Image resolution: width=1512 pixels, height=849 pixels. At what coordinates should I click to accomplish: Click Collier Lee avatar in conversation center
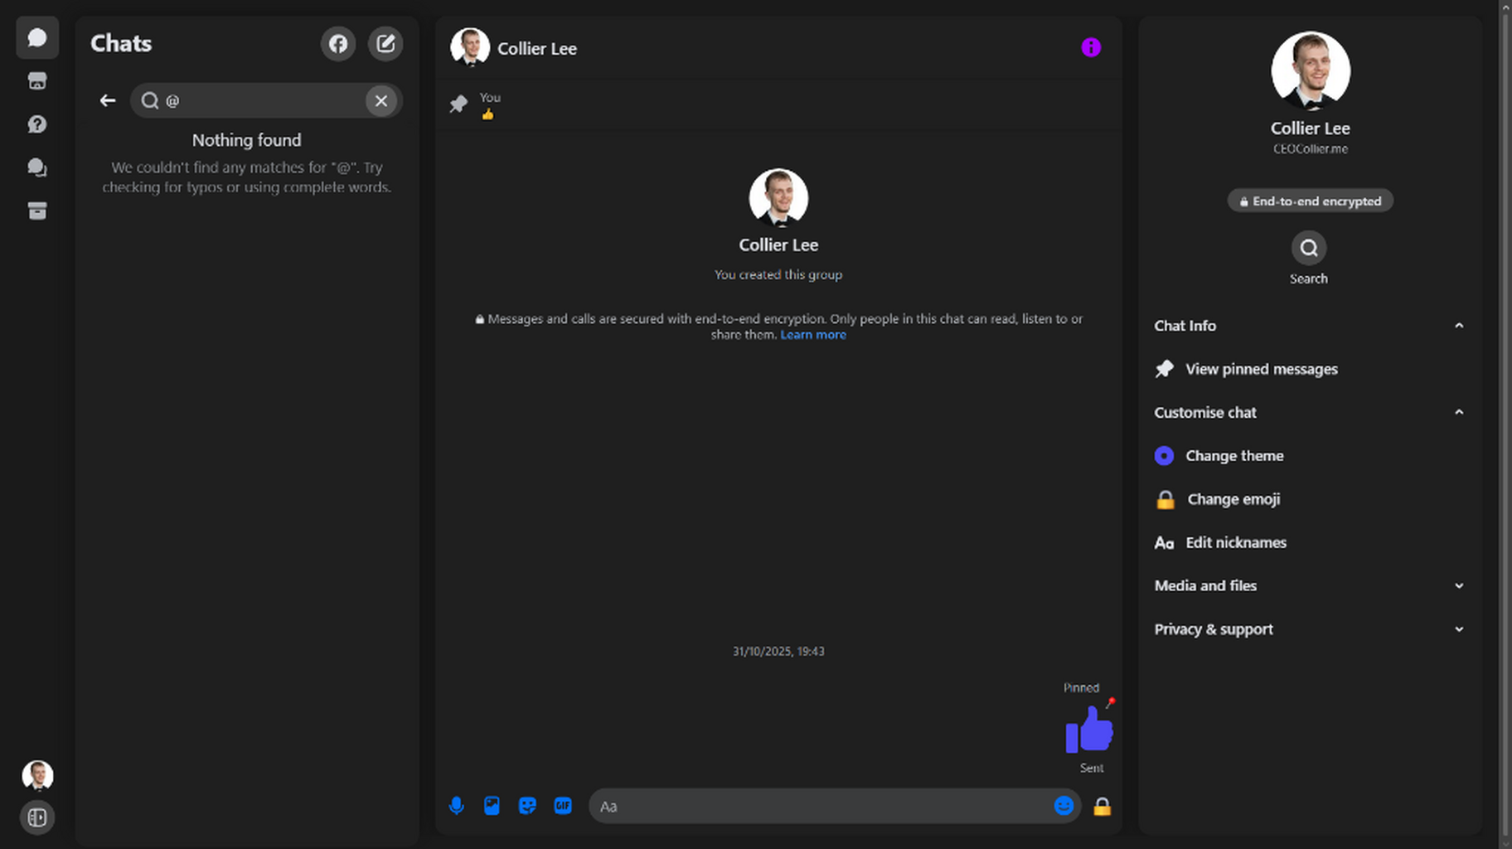(778, 198)
